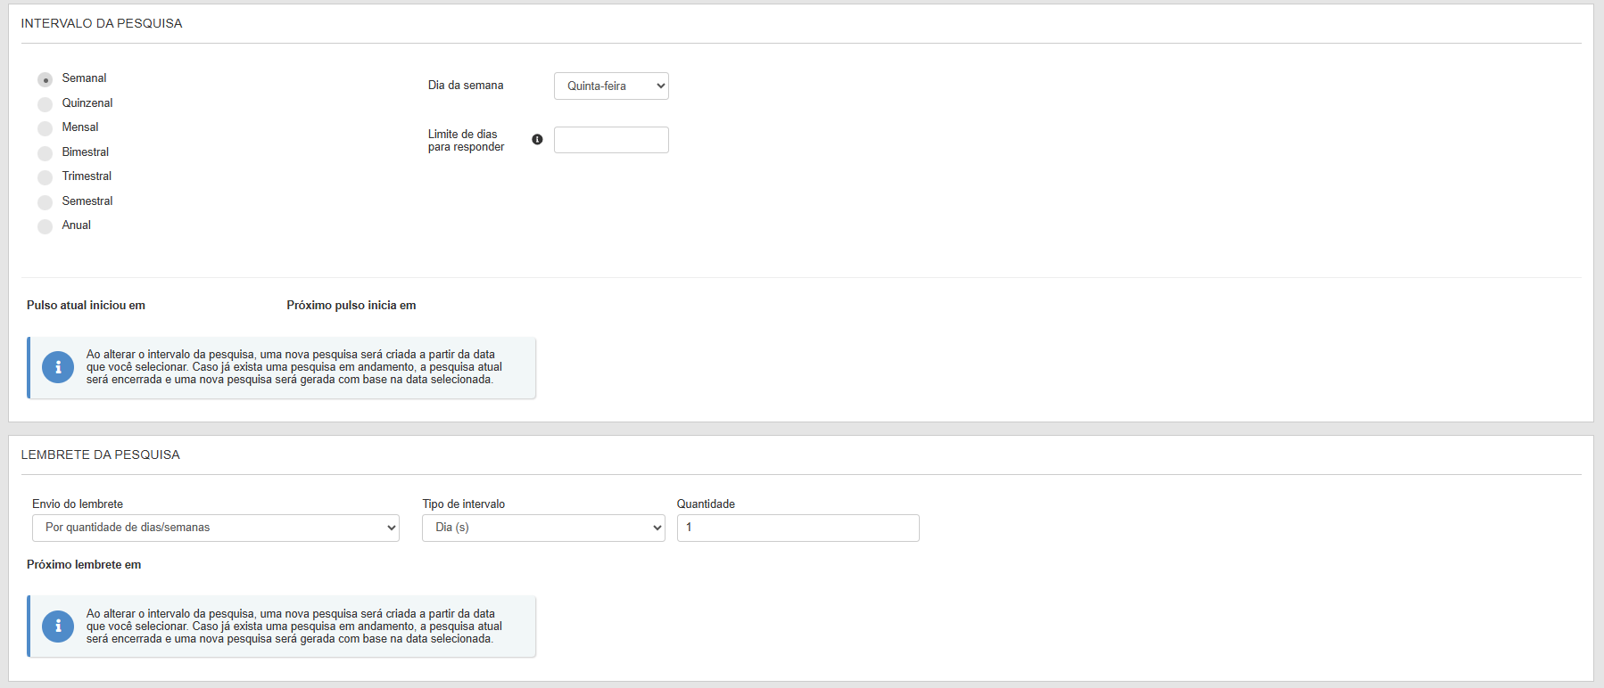
Task: Pick the Bimestral interval option
Action: click(x=45, y=153)
